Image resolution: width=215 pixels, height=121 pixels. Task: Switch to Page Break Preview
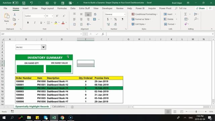tap(182, 112)
